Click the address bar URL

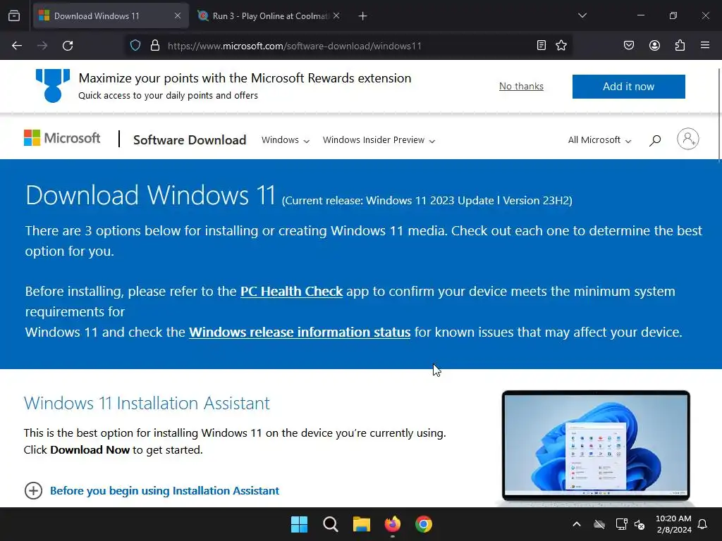pos(295,46)
